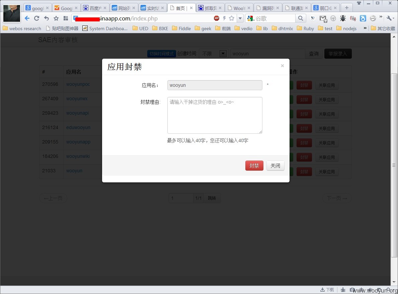The height and width of the screenshot is (294, 398).
Task: Open the eduwooyun app link
Action: click(78, 127)
